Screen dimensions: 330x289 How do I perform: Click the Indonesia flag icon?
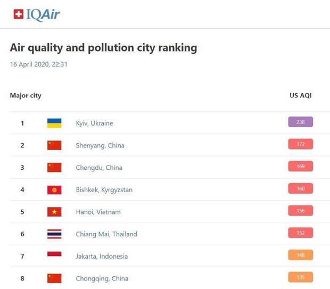pos(54,254)
